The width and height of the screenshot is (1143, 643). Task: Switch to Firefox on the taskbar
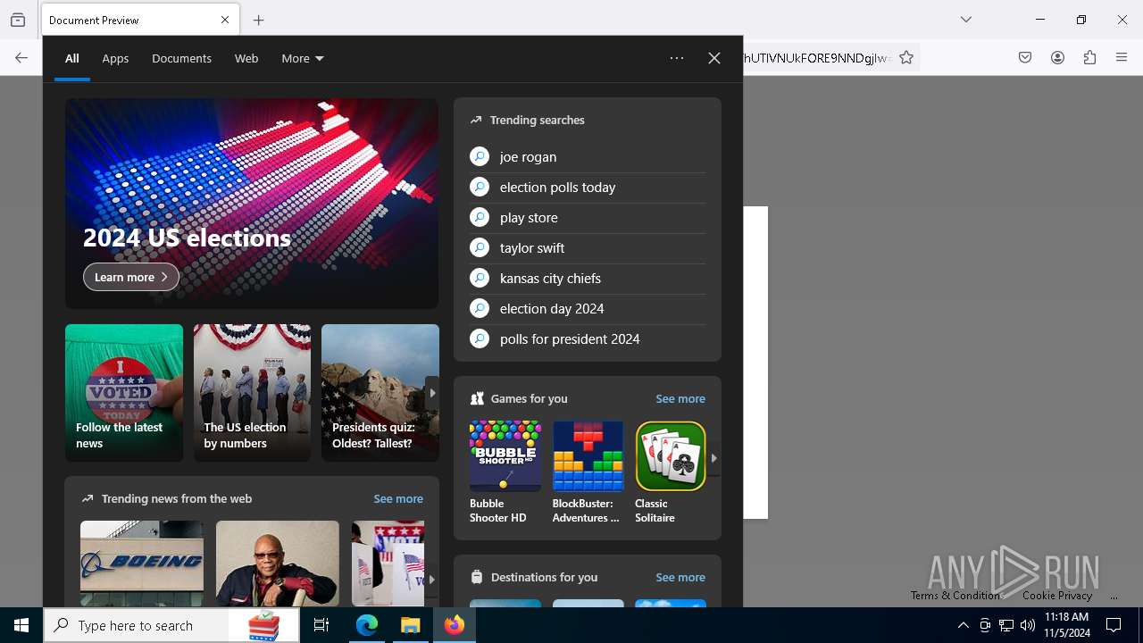click(455, 625)
